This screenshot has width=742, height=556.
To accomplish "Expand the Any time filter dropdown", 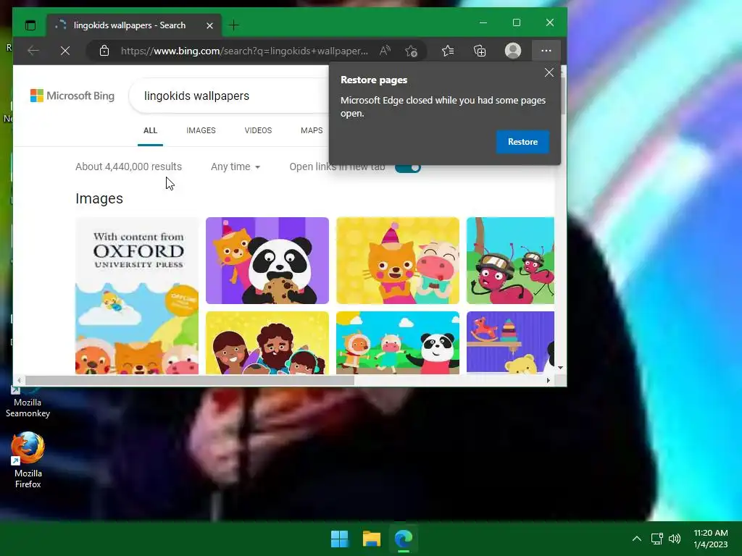I will 235,167.
